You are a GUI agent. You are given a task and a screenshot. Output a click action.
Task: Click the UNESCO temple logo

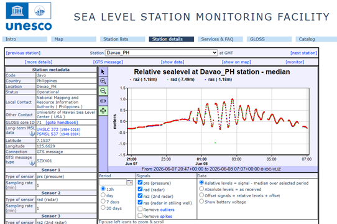17,11
